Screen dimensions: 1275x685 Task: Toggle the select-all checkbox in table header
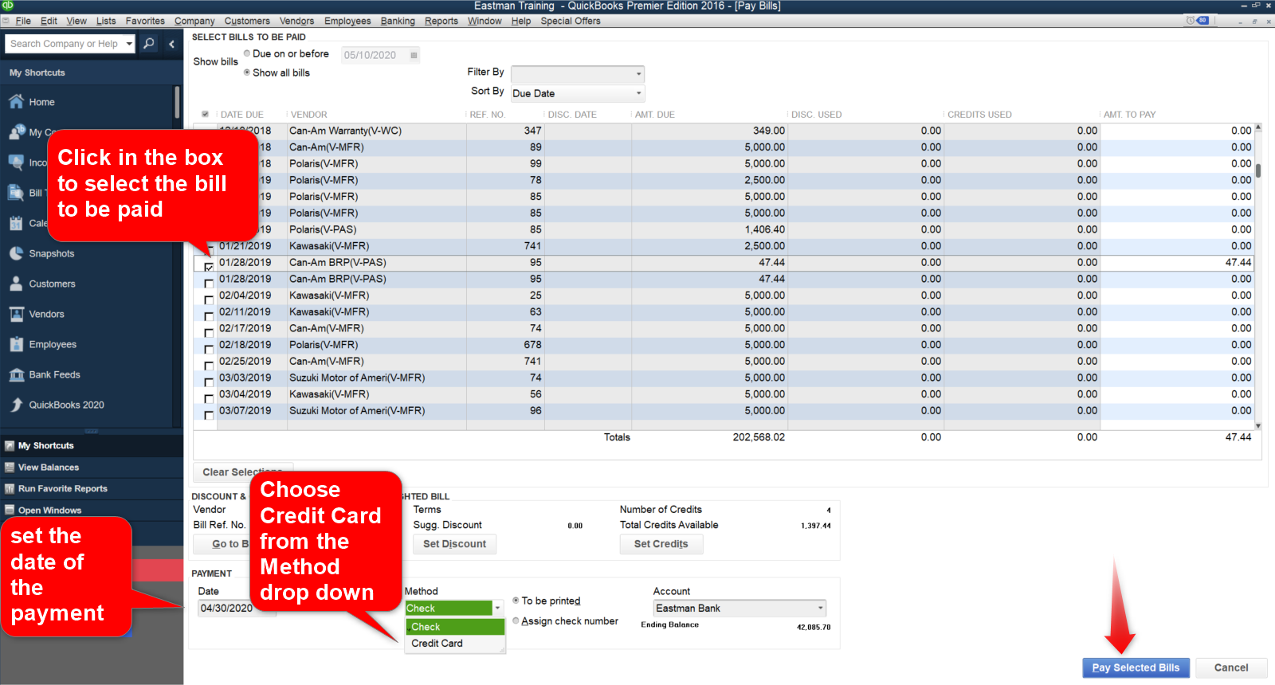(x=205, y=115)
